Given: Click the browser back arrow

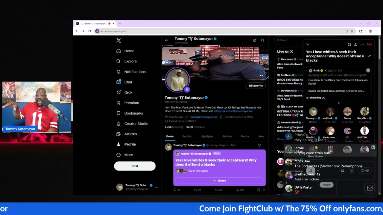Looking at the screenshot, I should coord(77,31).
